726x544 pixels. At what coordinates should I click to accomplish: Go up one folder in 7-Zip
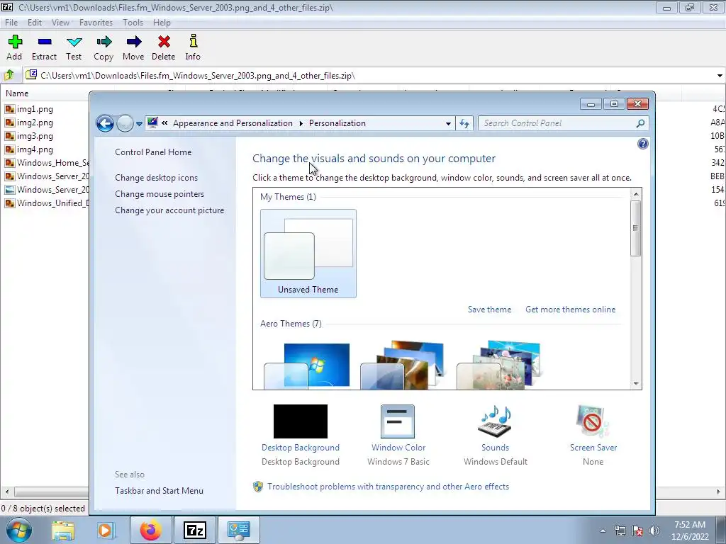[10, 75]
